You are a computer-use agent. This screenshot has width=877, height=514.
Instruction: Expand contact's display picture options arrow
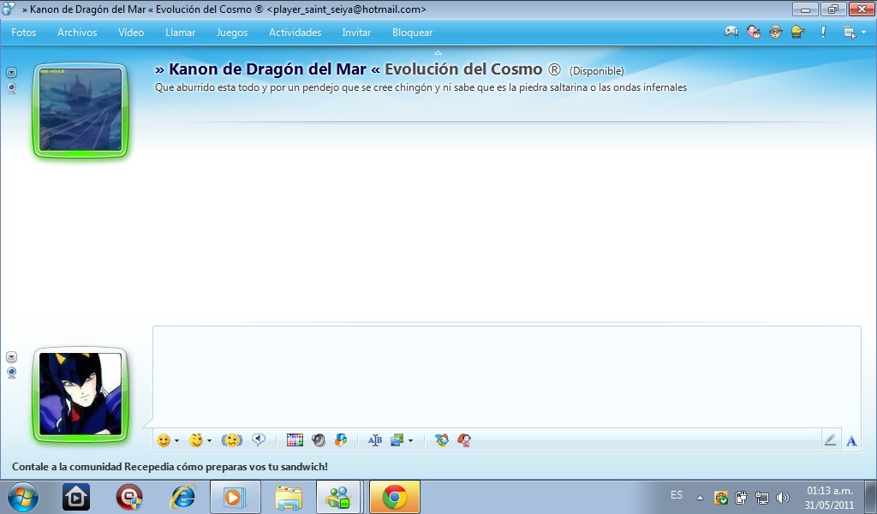click(x=11, y=73)
